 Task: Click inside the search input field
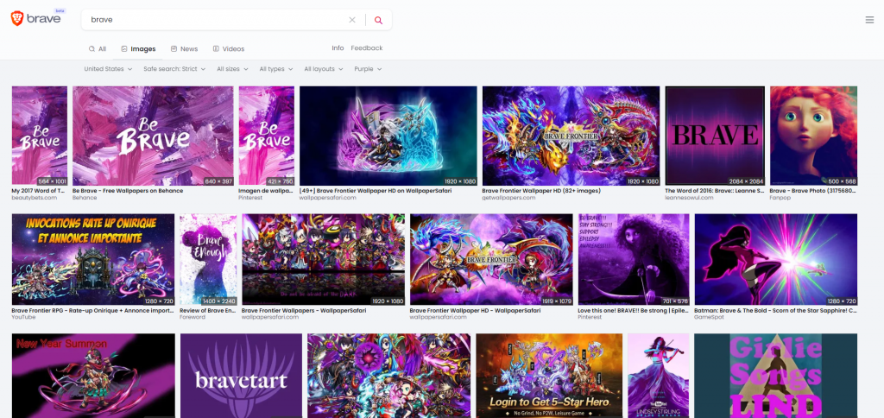pyautogui.click(x=216, y=20)
